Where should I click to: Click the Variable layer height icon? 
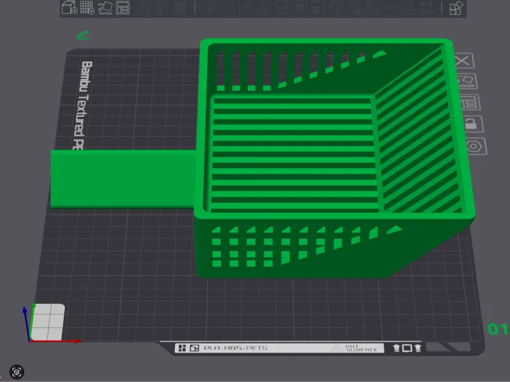(x=179, y=8)
